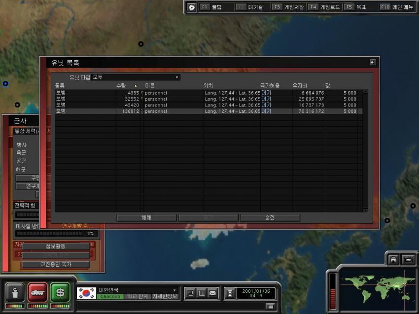419x314 pixels.
Task: Click the unit list scrollbar up arrow
Action: pyautogui.click(x=365, y=92)
